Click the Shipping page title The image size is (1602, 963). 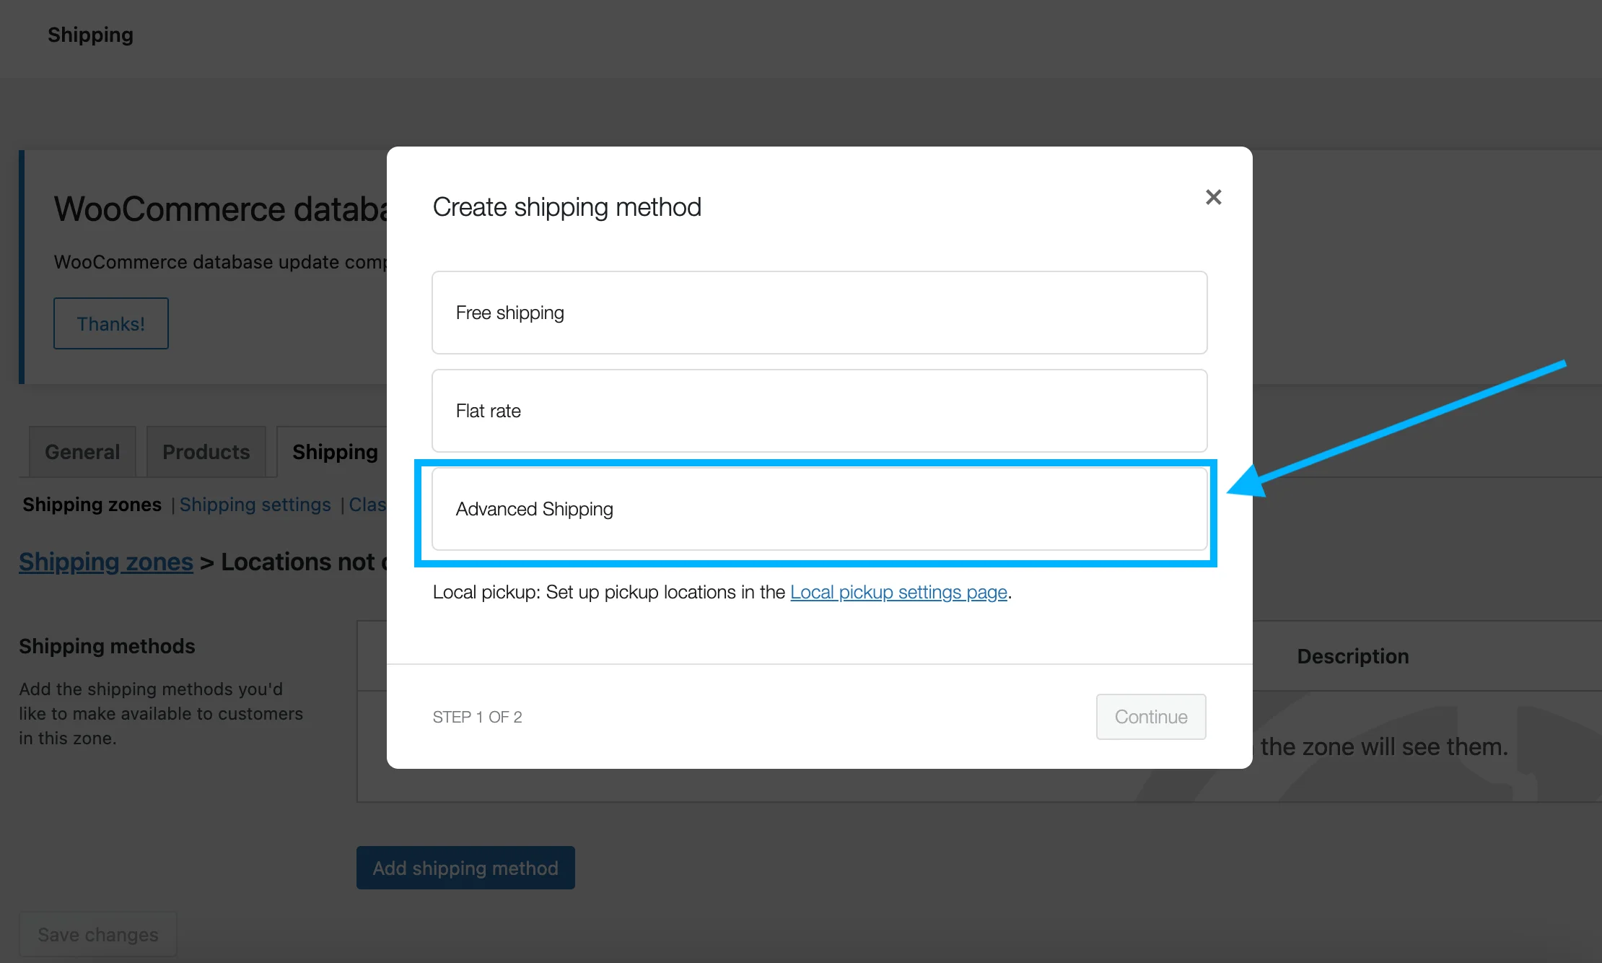click(x=90, y=35)
